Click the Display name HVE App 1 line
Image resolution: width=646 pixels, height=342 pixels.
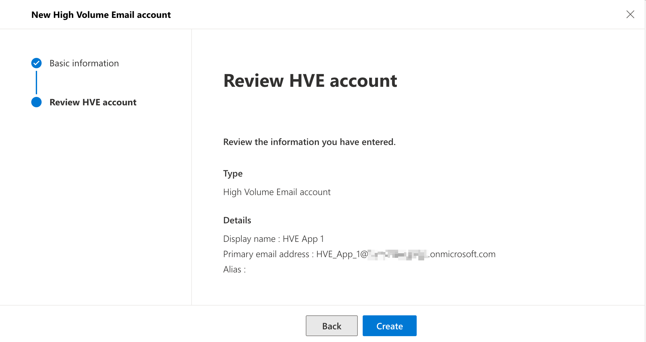(x=273, y=239)
